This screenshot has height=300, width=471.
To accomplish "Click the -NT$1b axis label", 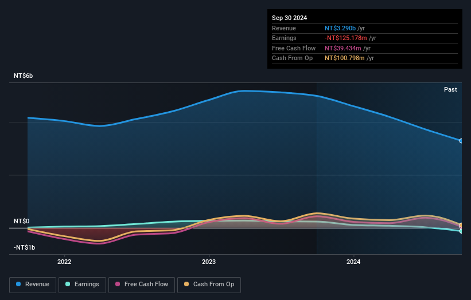I will click(x=24, y=247).
